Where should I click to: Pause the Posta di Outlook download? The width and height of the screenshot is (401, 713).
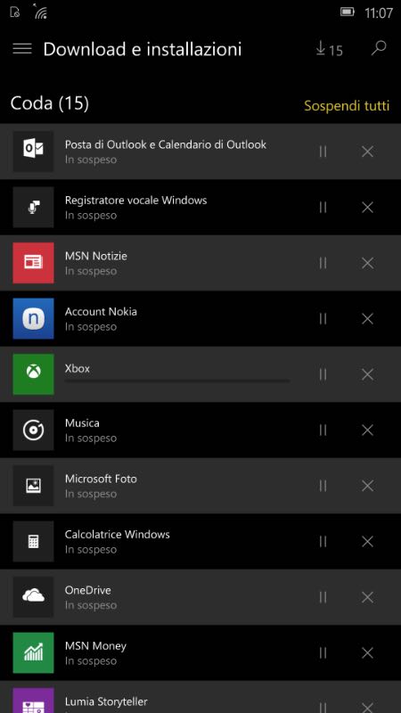coord(323,152)
